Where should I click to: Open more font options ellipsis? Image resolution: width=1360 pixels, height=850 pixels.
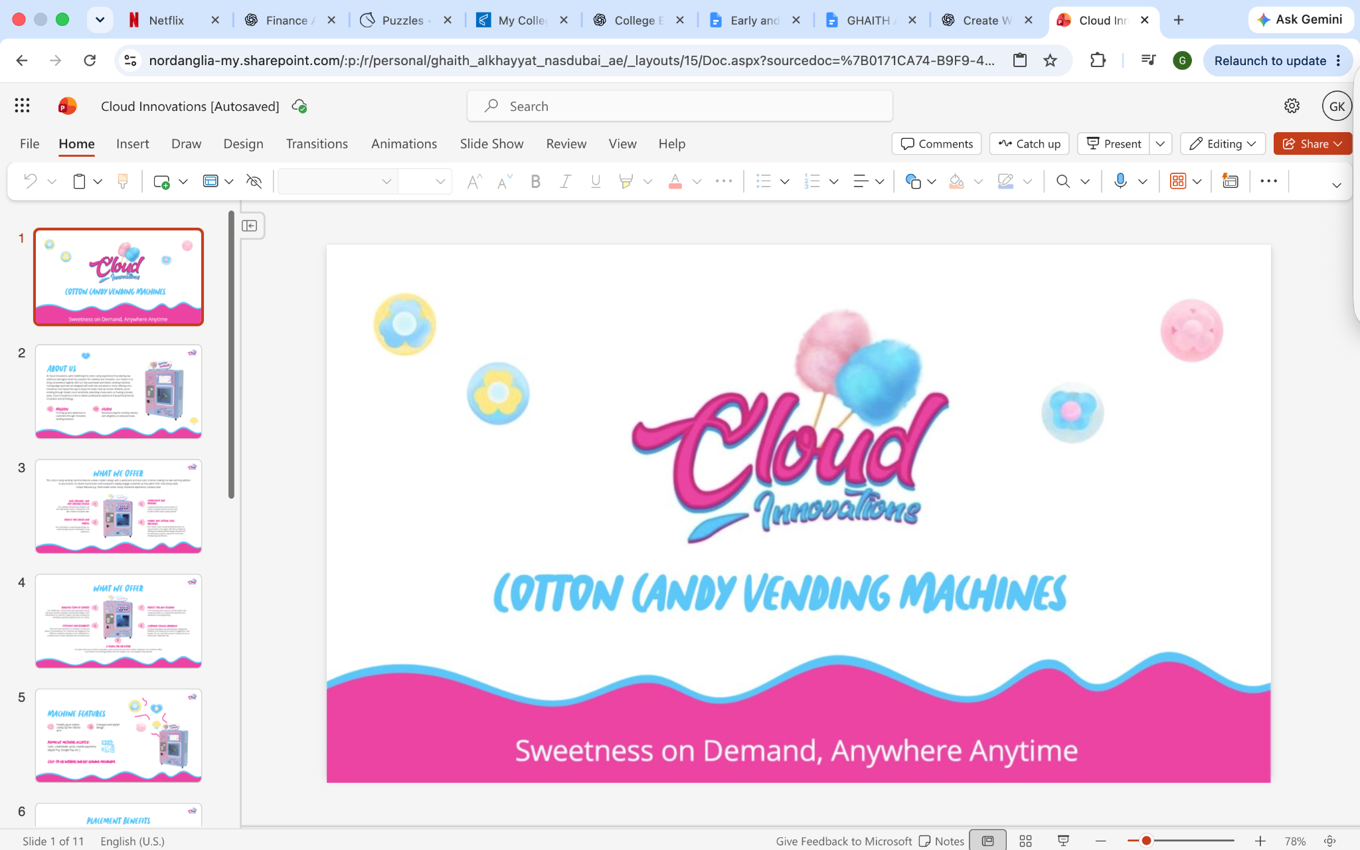(x=724, y=181)
